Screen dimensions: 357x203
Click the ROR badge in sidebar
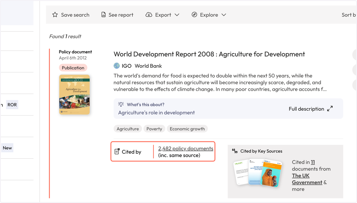click(12, 105)
